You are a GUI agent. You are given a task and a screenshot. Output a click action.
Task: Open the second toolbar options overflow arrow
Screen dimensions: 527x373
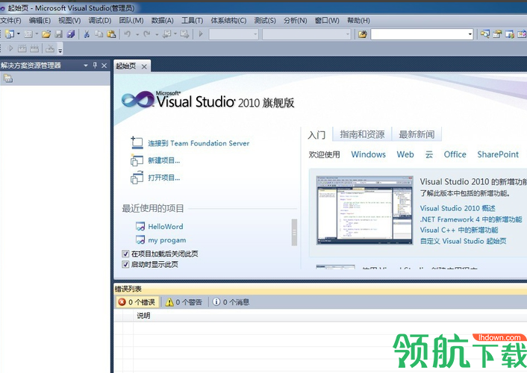tap(60, 50)
